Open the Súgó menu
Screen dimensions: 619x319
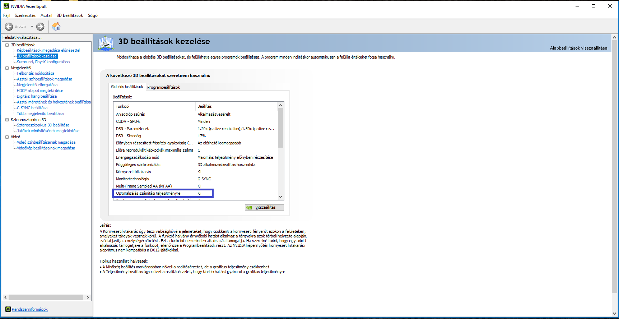[x=93, y=15]
